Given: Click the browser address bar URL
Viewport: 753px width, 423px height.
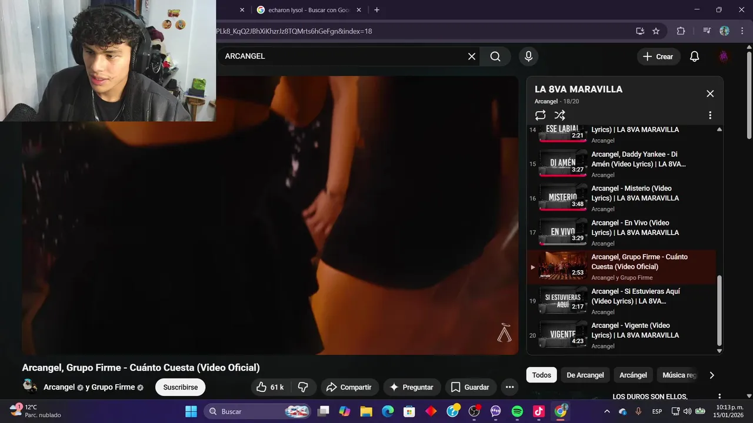Looking at the screenshot, I should 294,31.
